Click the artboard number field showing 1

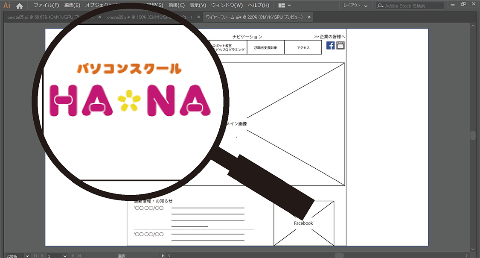coord(54,255)
